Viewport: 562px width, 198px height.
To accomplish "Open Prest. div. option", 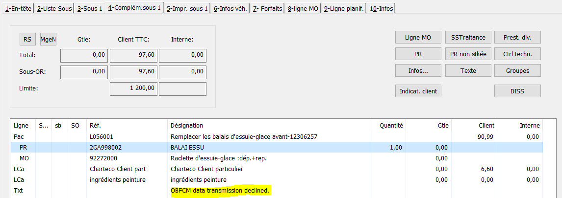I will click(517, 37).
